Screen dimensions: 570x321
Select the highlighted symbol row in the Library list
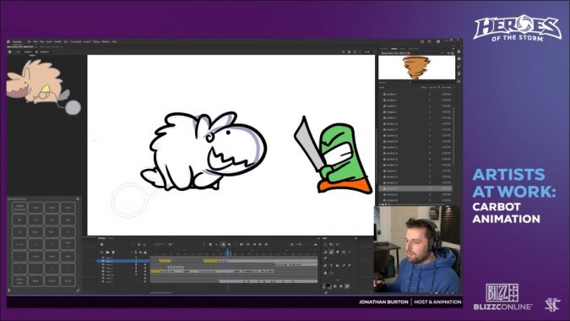pos(415,188)
